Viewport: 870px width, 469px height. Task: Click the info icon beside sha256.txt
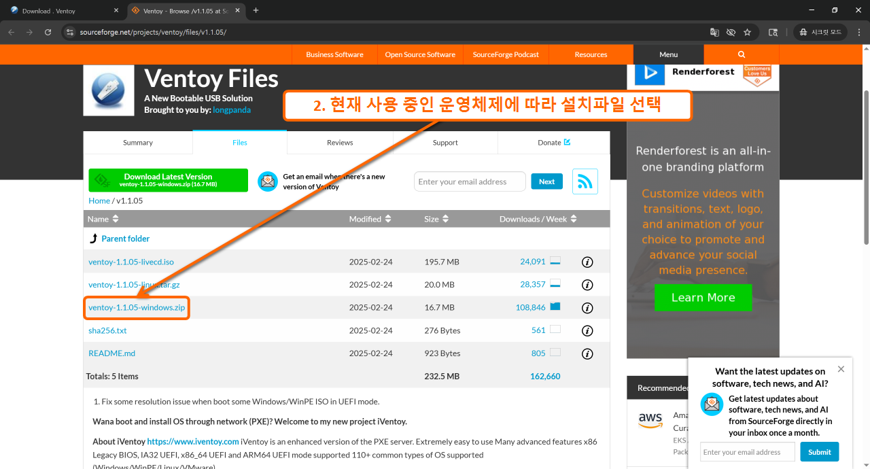(x=587, y=330)
